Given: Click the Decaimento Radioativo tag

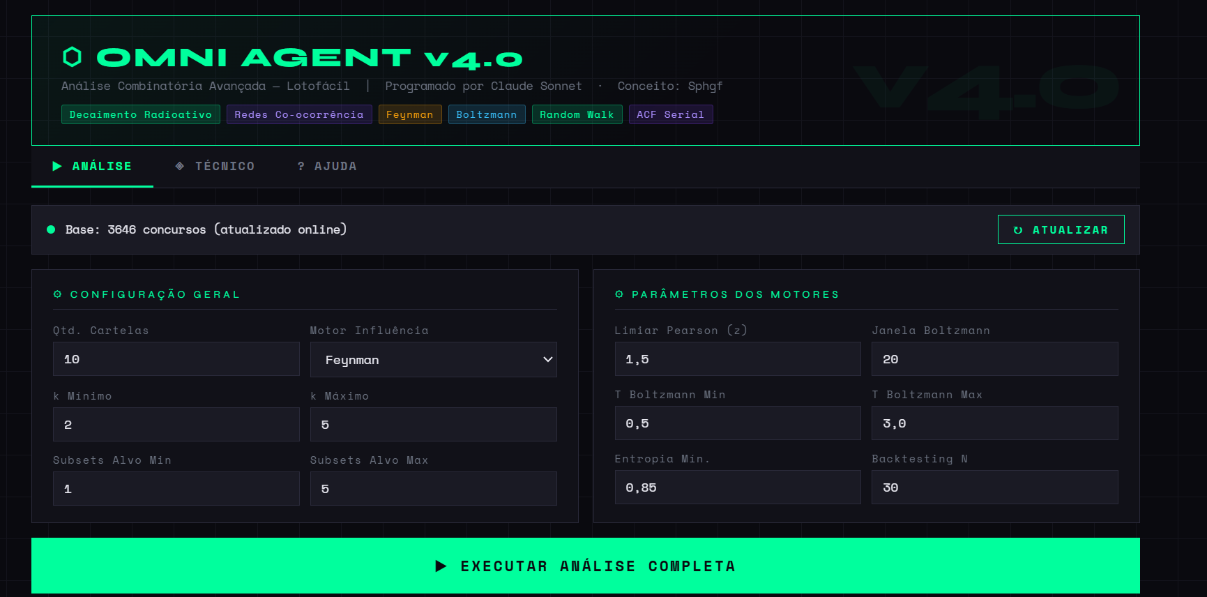Looking at the screenshot, I should (141, 114).
